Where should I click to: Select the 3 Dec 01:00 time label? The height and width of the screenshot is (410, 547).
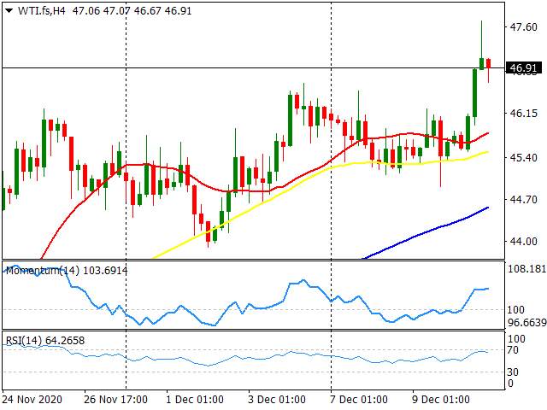(x=277, y=400)
